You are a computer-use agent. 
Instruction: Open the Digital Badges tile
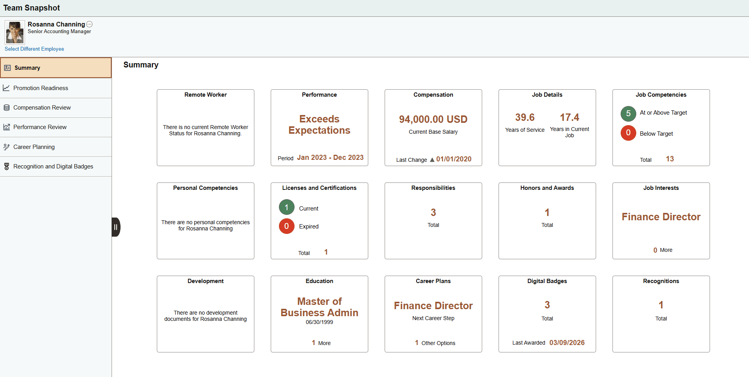coord(547,314)
